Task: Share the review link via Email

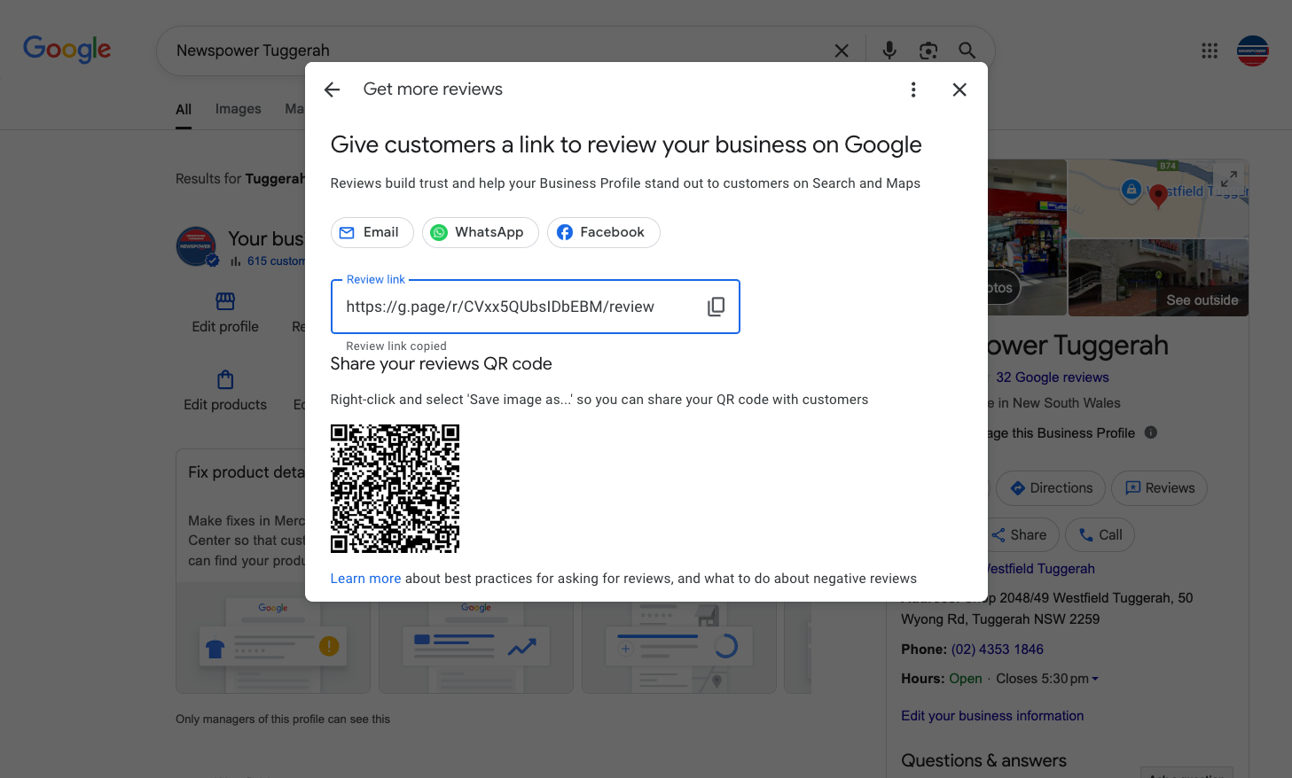Action: click(x=372, y=232)
